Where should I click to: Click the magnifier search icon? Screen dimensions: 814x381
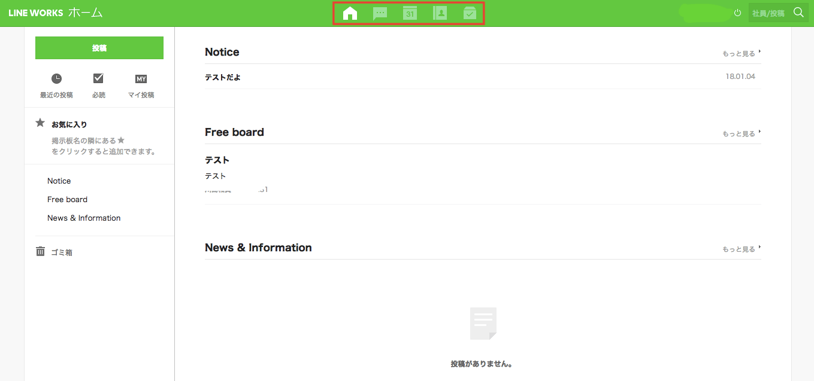[x=798, y=13]
